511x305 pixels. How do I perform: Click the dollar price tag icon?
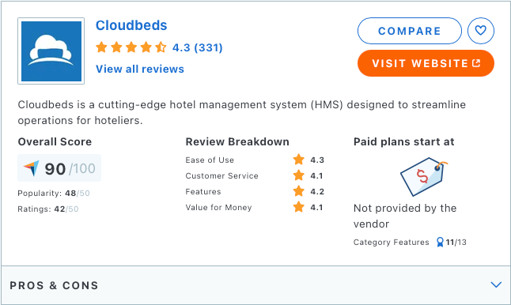click(x=424, y=177)
